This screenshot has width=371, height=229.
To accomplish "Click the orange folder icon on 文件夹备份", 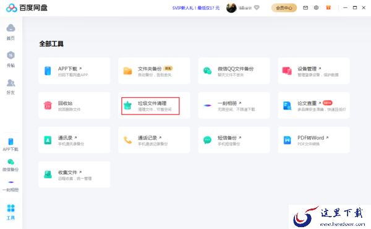I will pyautogui.click(x=127, y=71).
